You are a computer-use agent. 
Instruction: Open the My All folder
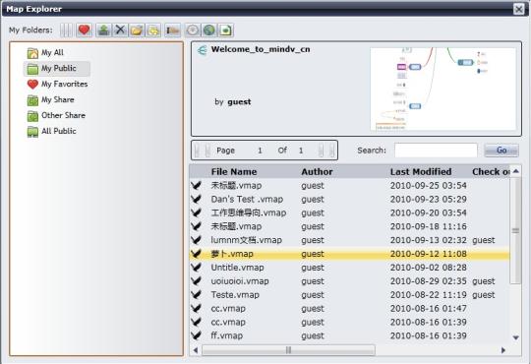[45, 52]
